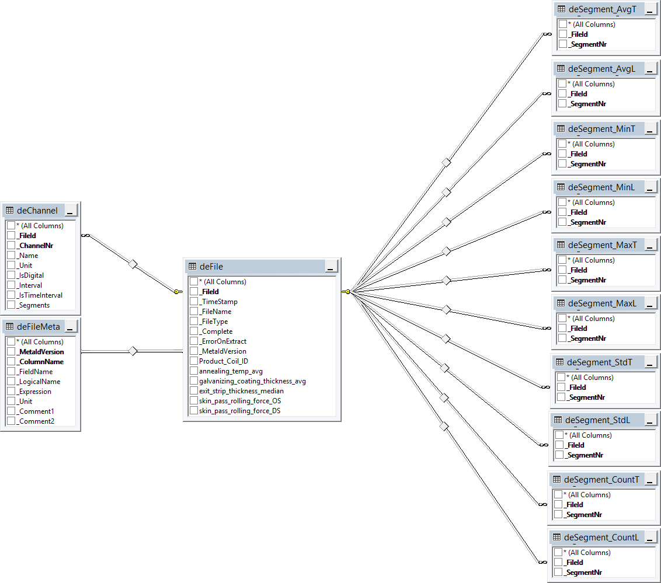661x583 pixels.
Task: Collapse the deFileMeta table window
Action: pyautogui.click(x=71, y=326)
